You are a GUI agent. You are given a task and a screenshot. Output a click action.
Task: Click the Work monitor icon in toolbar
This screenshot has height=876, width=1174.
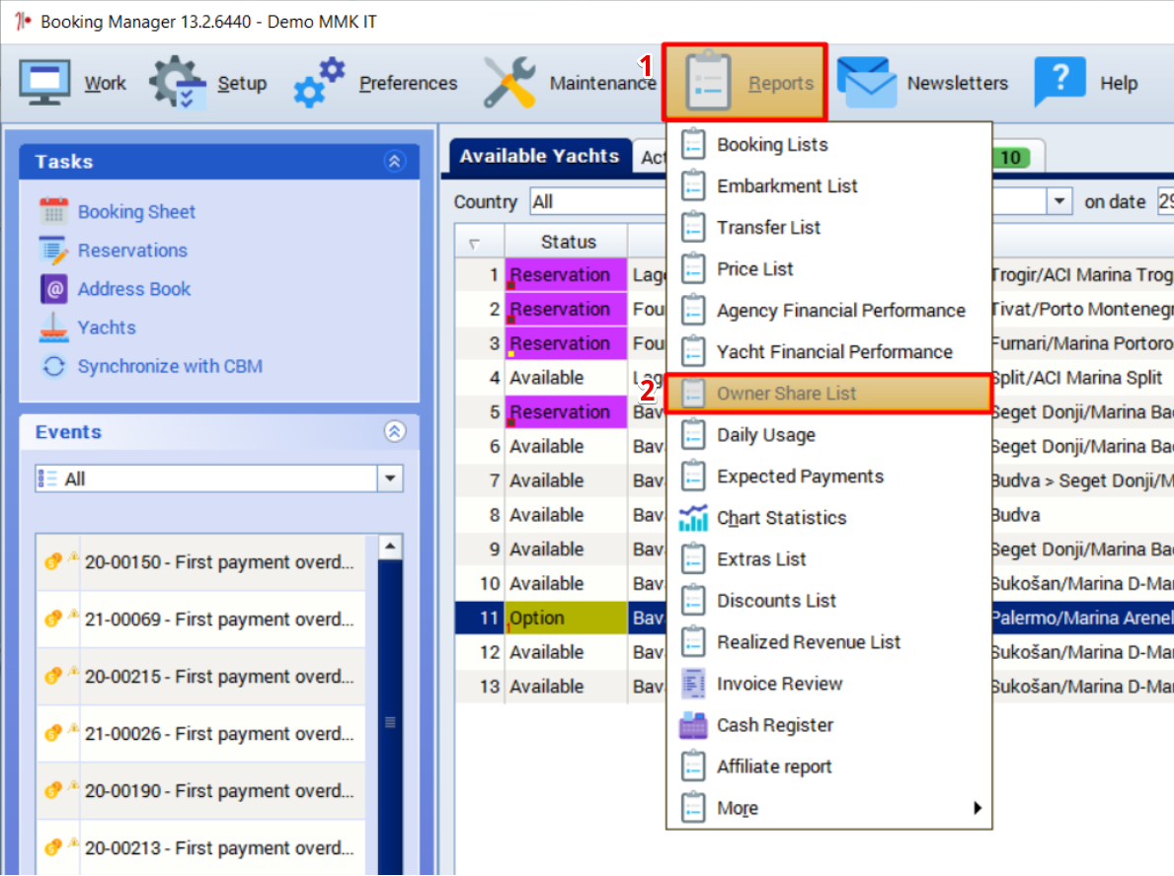pos(46,83)
